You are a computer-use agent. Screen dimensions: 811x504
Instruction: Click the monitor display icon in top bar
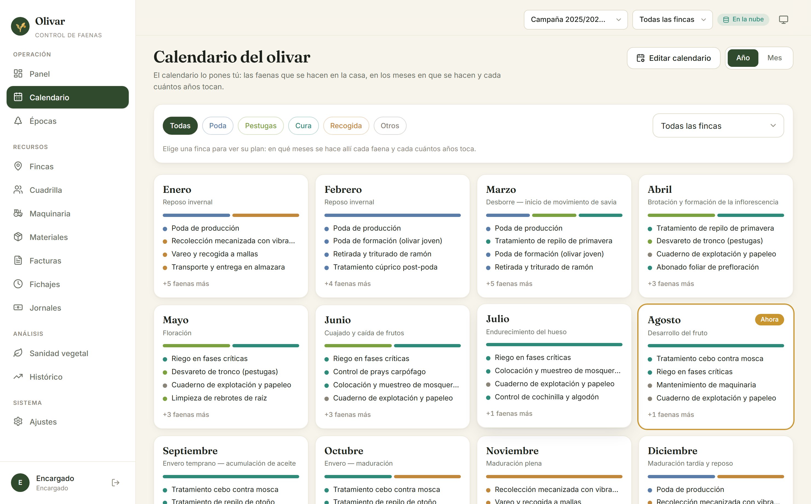(783, 20)
